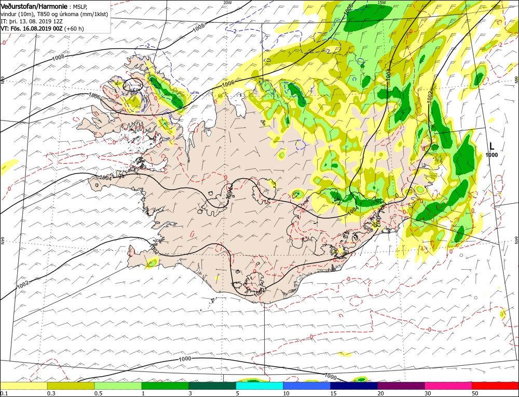Select the purple 20–30 legend swatch

point(401,386)
